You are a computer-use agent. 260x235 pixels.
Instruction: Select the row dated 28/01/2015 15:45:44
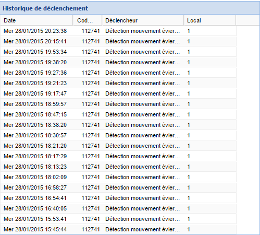click(x=118, y=229)
